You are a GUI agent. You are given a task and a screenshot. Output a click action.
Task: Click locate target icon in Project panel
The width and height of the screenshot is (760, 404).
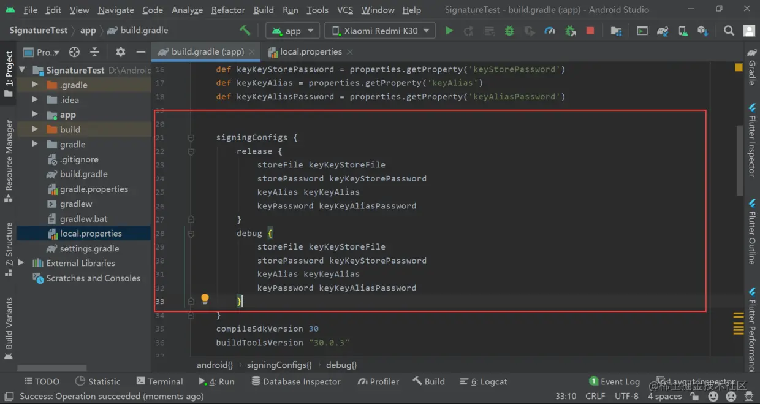tap(74, 52)
